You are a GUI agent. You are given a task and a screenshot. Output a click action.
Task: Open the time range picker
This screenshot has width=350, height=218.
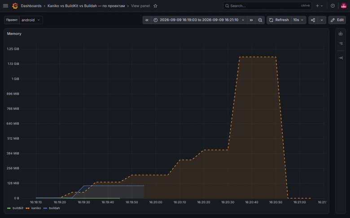pyautogui.click(x=199, y=20)
